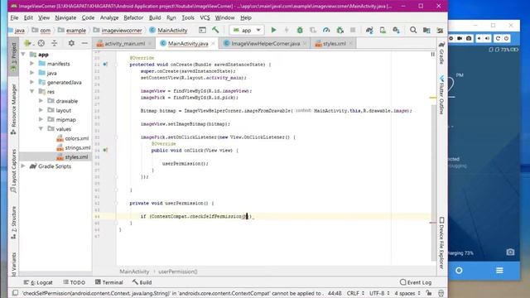The width and height of the screenshot is (530, 298).
Task: Toggle Resource Manager side panel
Action: tap(13, 110)
